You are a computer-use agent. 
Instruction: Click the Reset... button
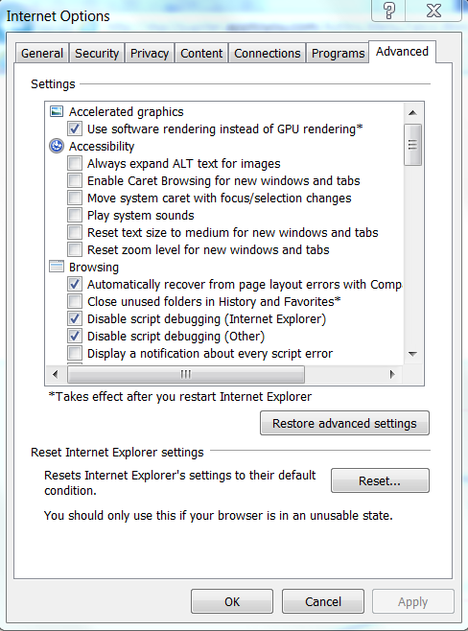pyautogui.click(x=380, y=480)
